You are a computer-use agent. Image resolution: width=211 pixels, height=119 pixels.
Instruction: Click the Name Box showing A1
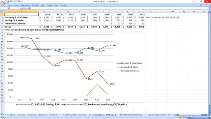point(9,8)
